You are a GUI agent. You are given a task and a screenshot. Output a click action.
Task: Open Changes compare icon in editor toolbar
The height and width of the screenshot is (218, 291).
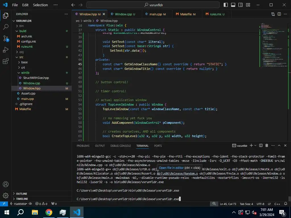(273, 14)
